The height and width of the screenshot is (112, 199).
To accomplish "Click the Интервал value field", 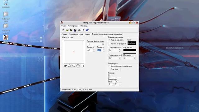I will [128, 58].
